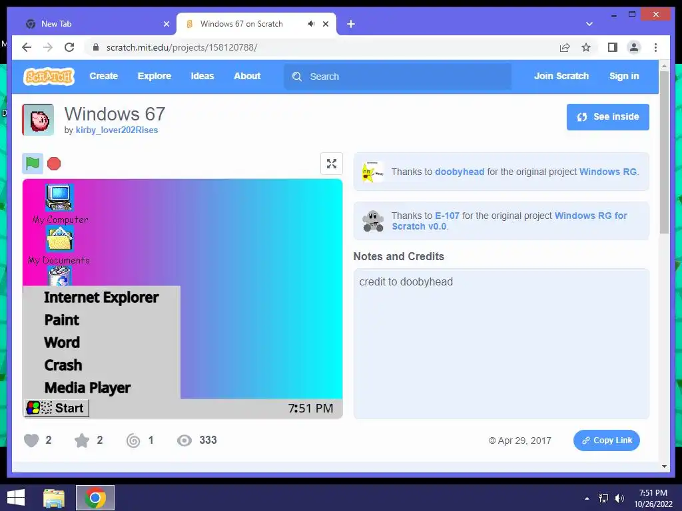Toggle the browser side panel
This screenshot has height=511, width=682.
coord(613,47)
